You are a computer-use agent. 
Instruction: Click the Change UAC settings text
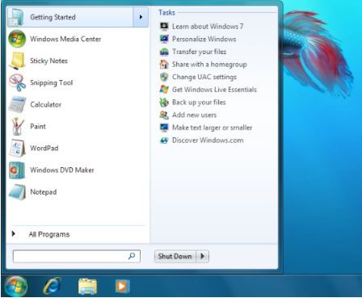click(x=204, y=77)
